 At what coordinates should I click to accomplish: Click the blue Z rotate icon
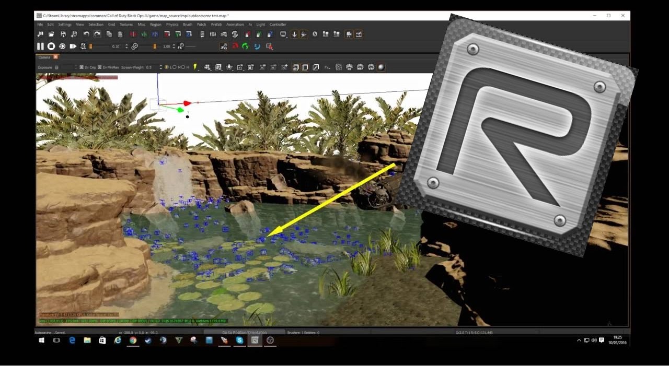[189, 34]
